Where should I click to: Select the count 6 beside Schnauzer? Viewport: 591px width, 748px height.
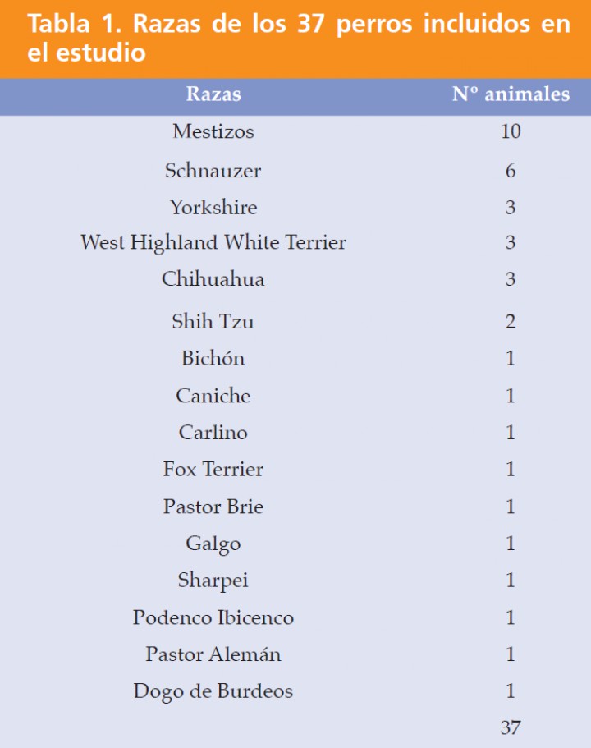click(x=511, y=171)
